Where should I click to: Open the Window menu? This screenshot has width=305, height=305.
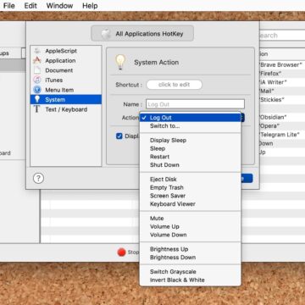60,6
